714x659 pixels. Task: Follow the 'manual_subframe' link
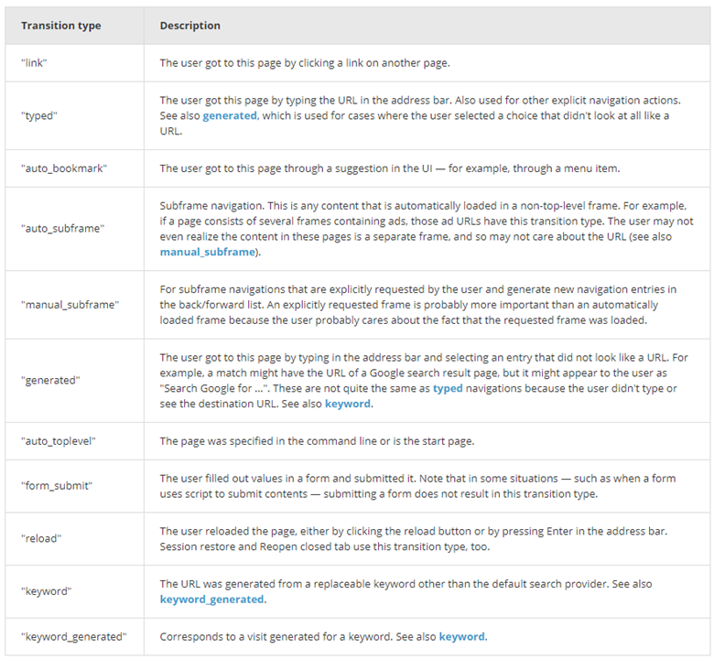[207, 252]
